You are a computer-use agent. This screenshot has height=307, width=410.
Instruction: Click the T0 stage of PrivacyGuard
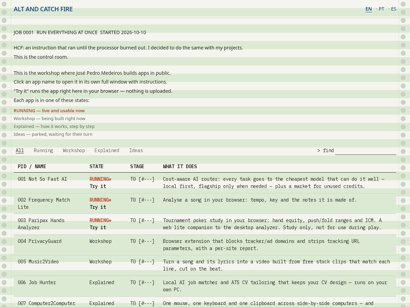tap(142, 241)
